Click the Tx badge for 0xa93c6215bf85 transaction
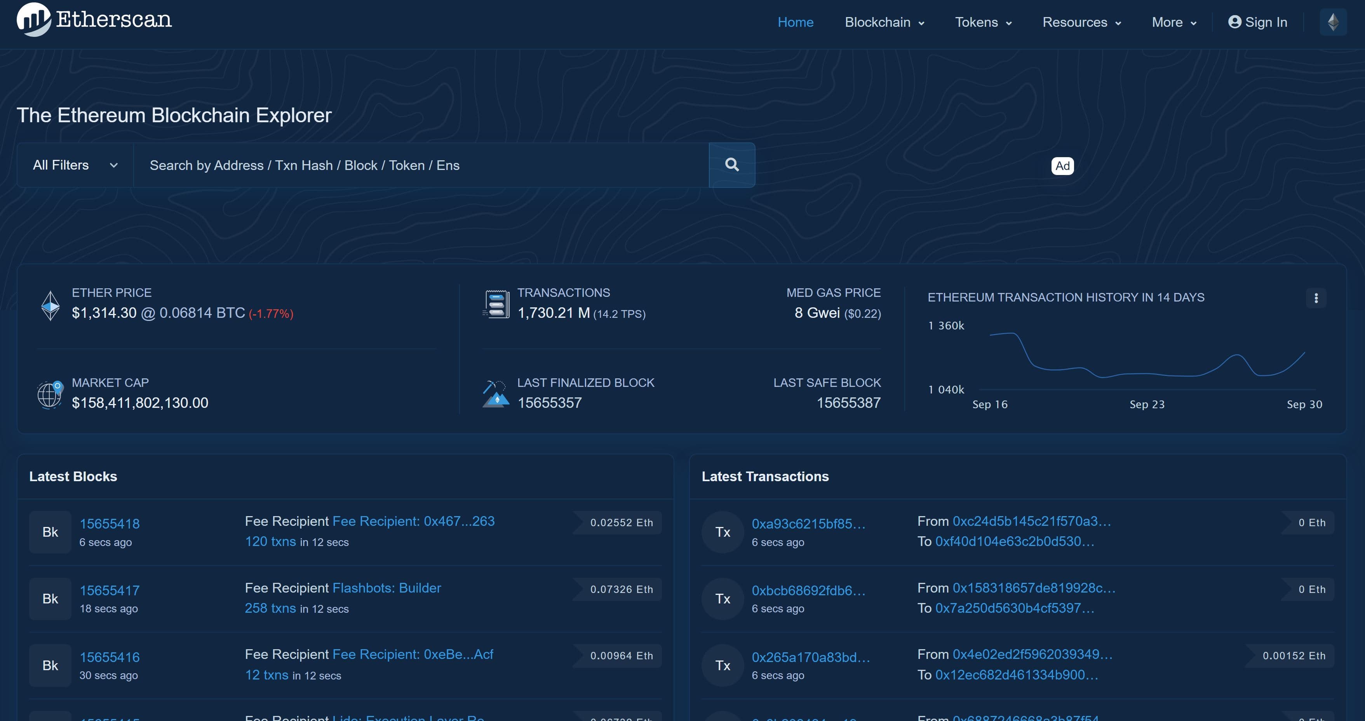Image resolution: width=1365 pixels, height=721 pixels. point(722,532)
